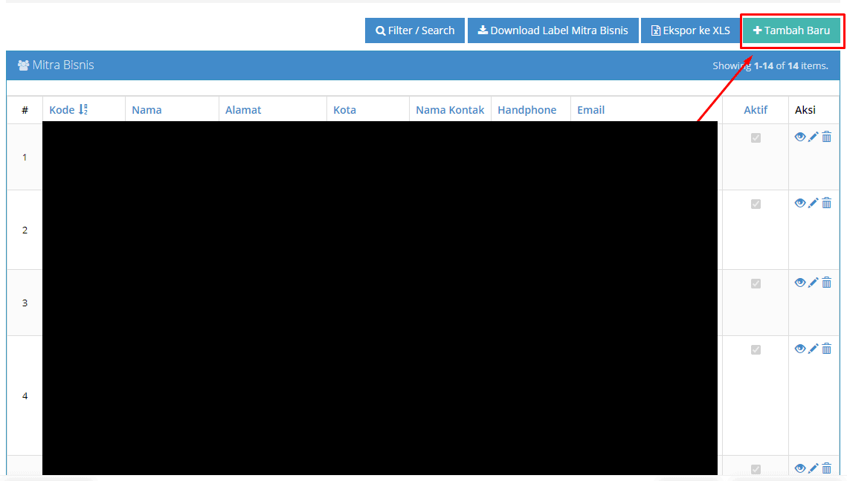Viewport: 847px width, 481px height.
Task: Open row 2 details with the eye icon
Action: tap(800, 203)
